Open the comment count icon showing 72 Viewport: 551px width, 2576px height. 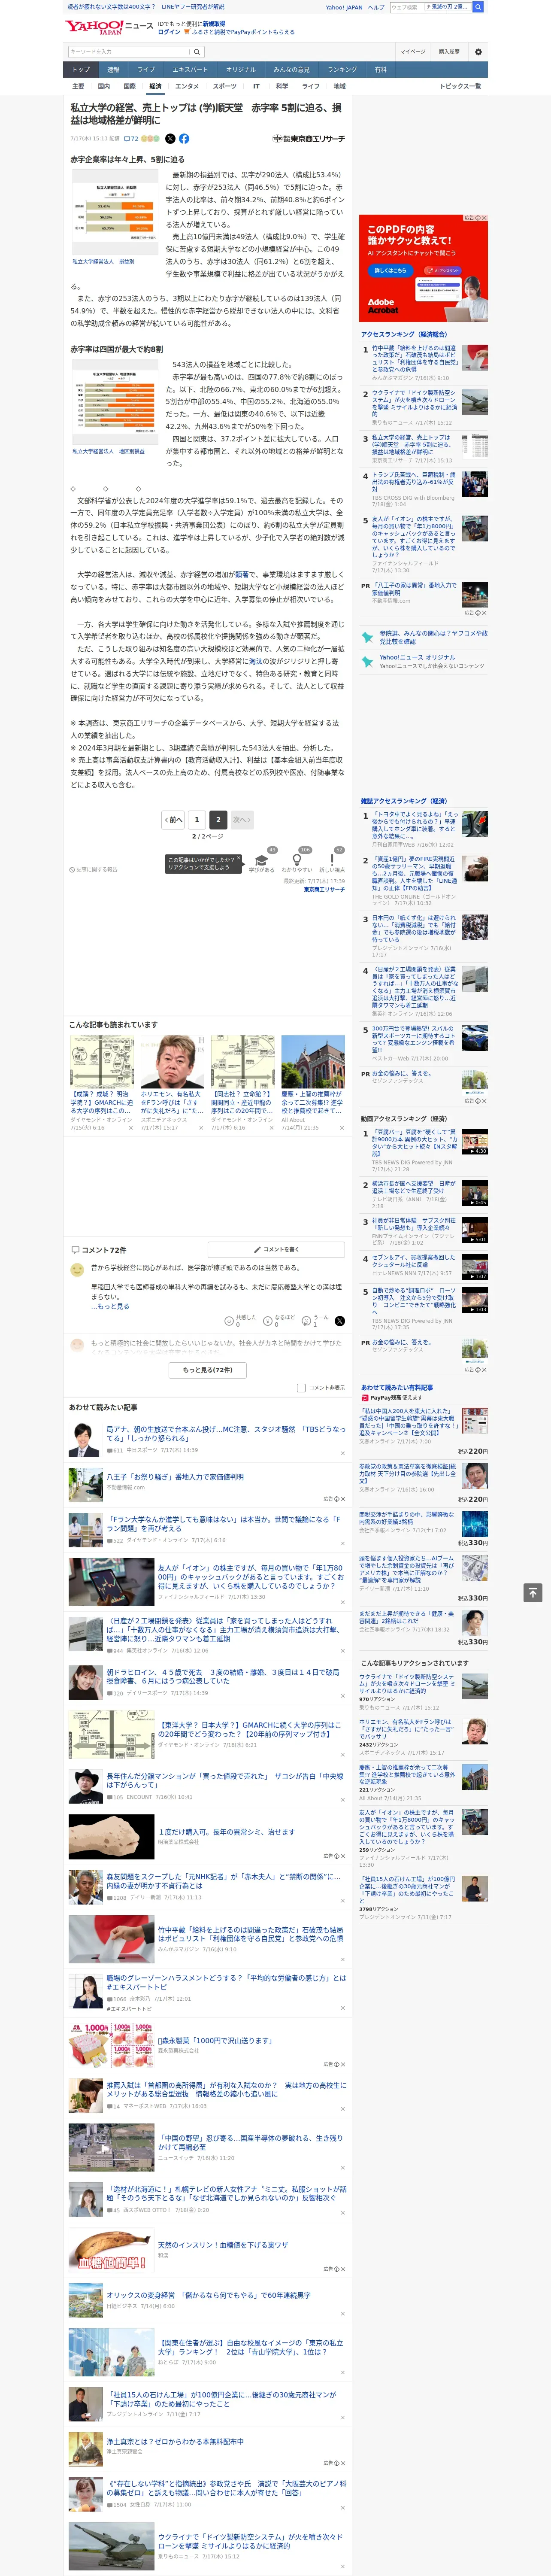pyautogui.click(x=130, y=139)
